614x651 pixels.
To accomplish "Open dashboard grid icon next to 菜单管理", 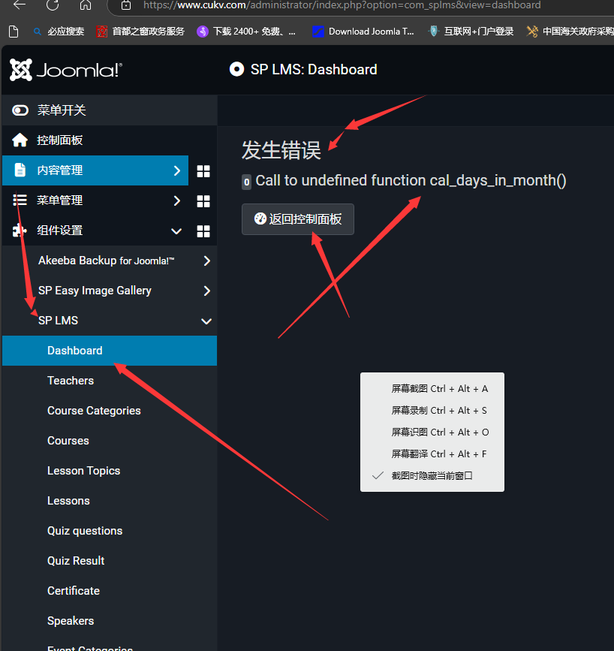I will point(203,201).
